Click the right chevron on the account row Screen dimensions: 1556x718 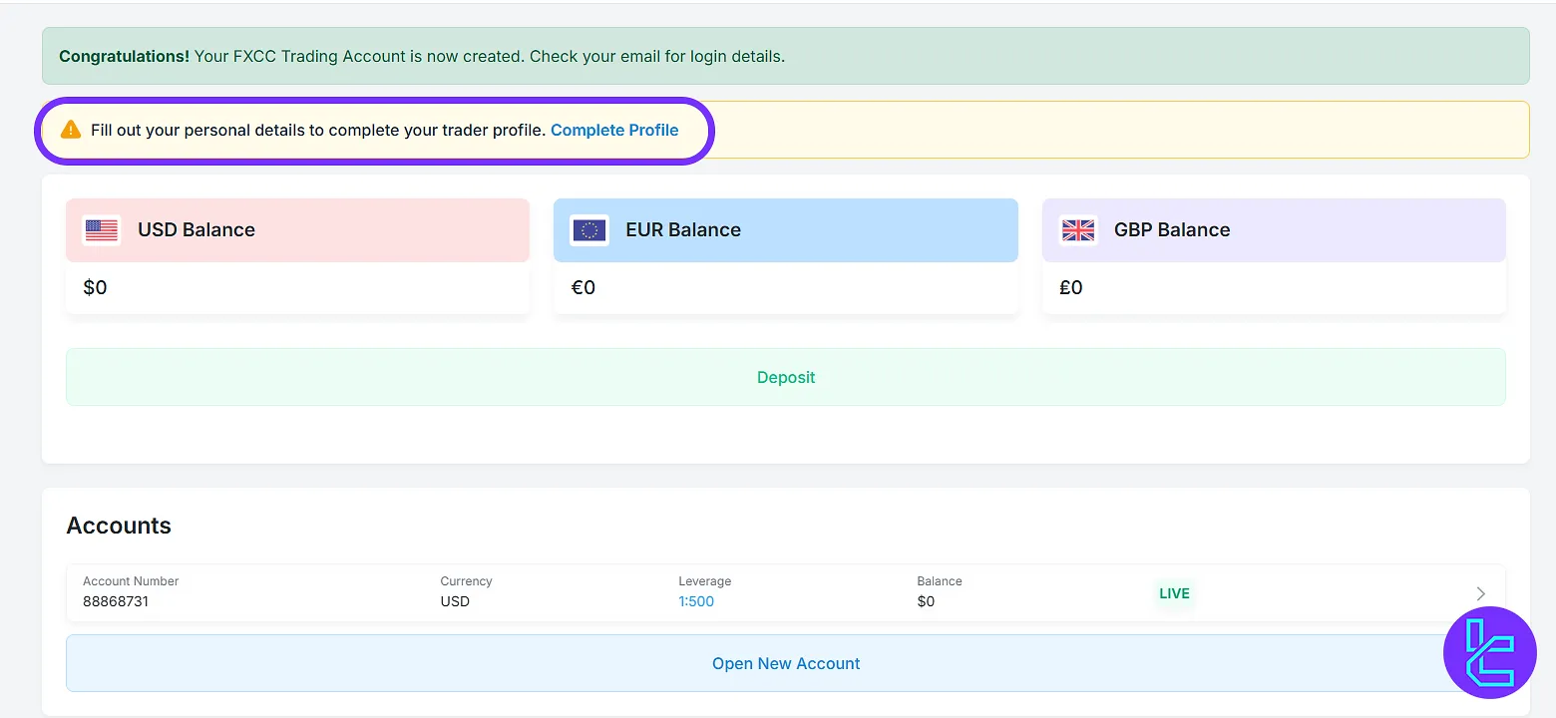click(x=1481, y=593)
